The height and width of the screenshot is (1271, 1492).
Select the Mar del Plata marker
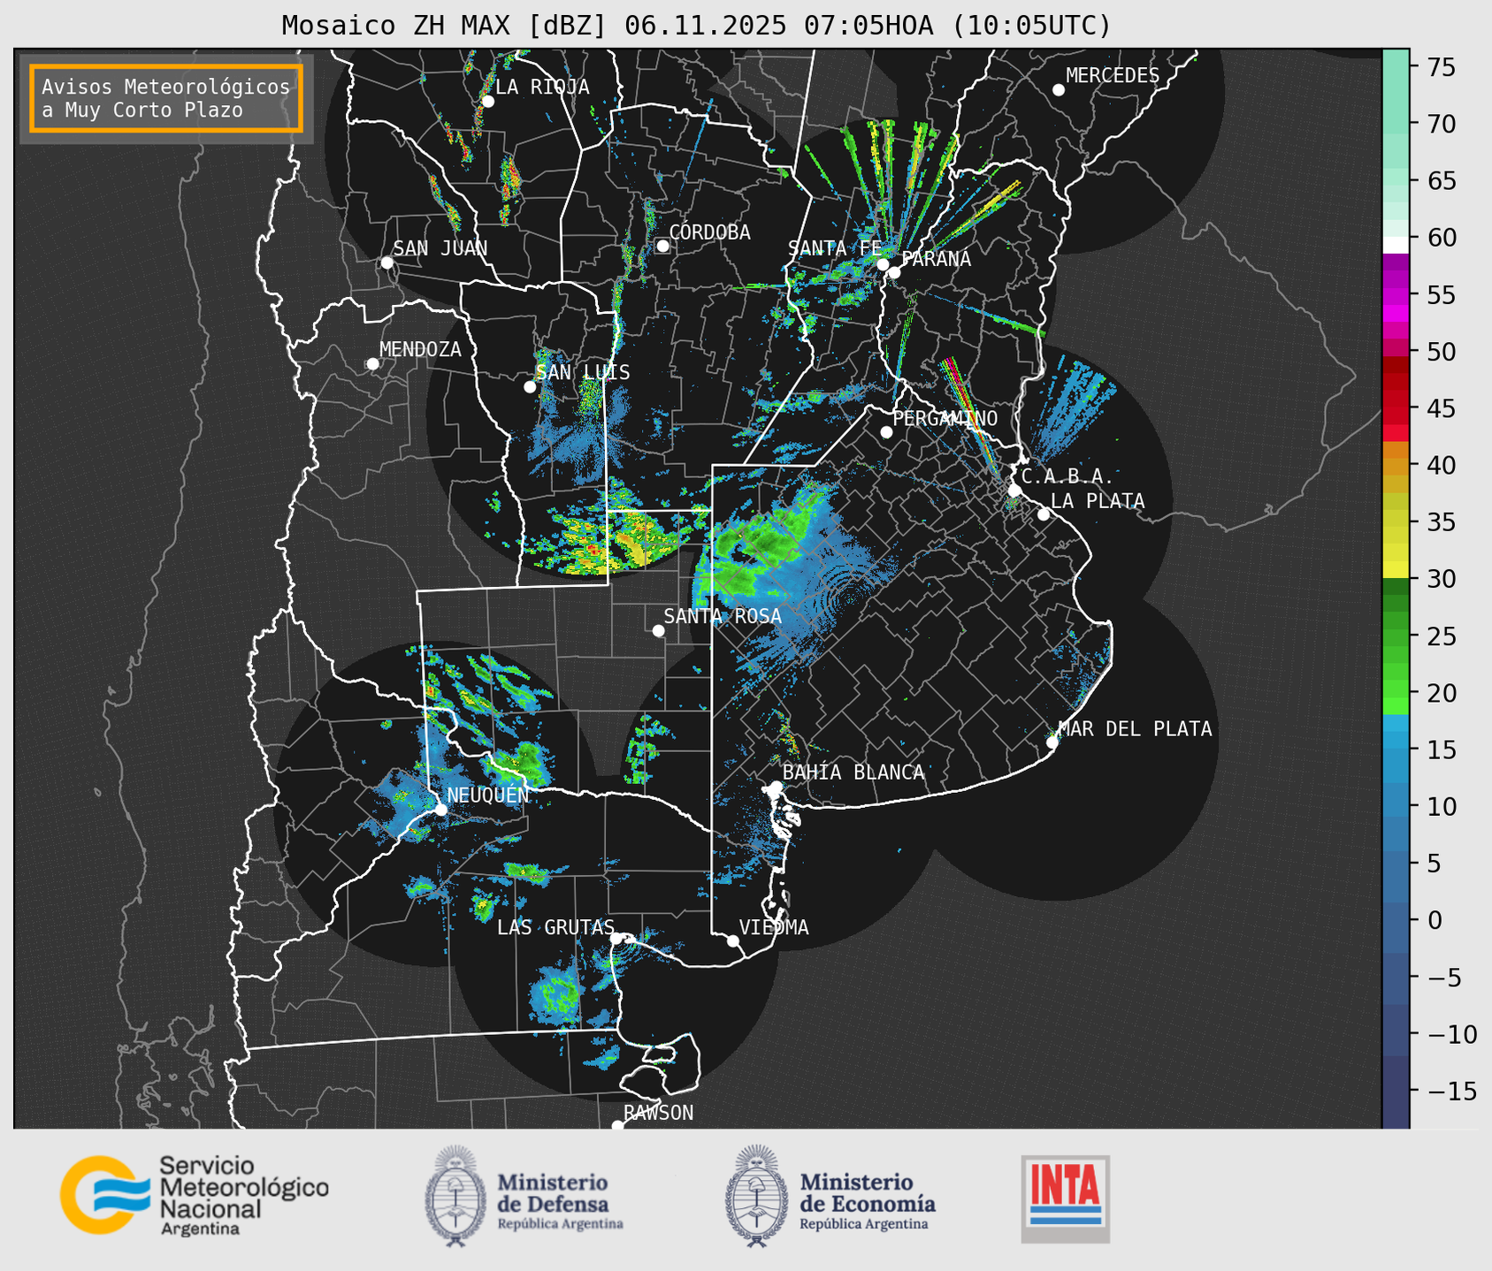pos(1052,742)
